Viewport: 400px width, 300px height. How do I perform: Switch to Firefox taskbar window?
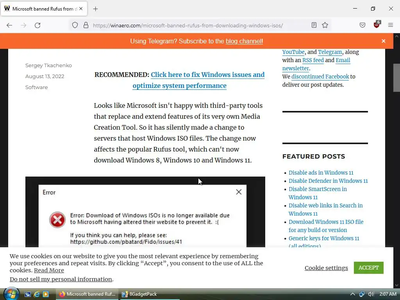point(87,294)
